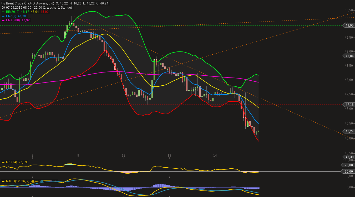
Task: Click the "49,50" price axis label
Action: point(349,38)
